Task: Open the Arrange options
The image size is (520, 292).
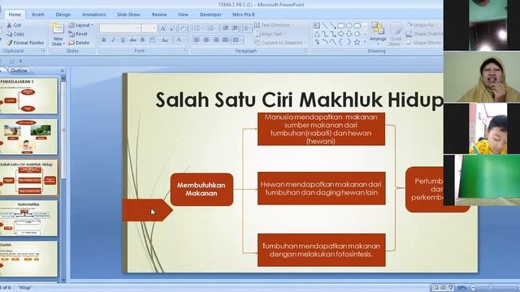Action: click(x=378, y=32)
